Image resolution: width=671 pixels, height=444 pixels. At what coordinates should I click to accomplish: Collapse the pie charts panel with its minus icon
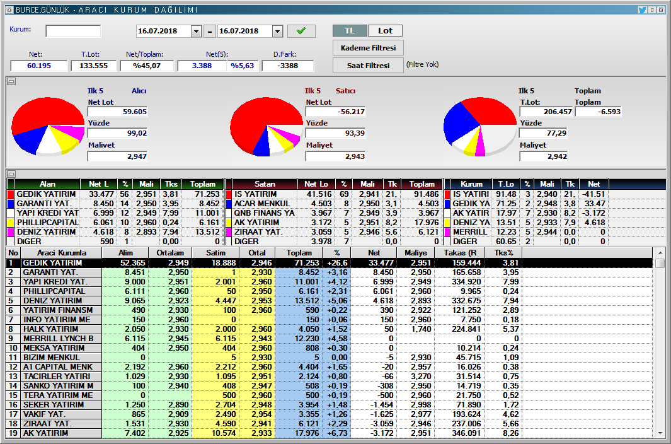(x=11, y=81)
